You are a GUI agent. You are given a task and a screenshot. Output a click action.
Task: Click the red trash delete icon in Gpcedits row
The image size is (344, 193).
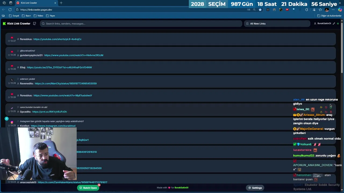click(x=331, y=112)
